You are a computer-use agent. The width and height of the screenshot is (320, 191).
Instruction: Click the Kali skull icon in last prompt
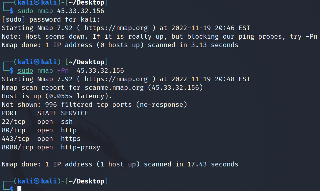pyautogui.click(x=37, y=181)
